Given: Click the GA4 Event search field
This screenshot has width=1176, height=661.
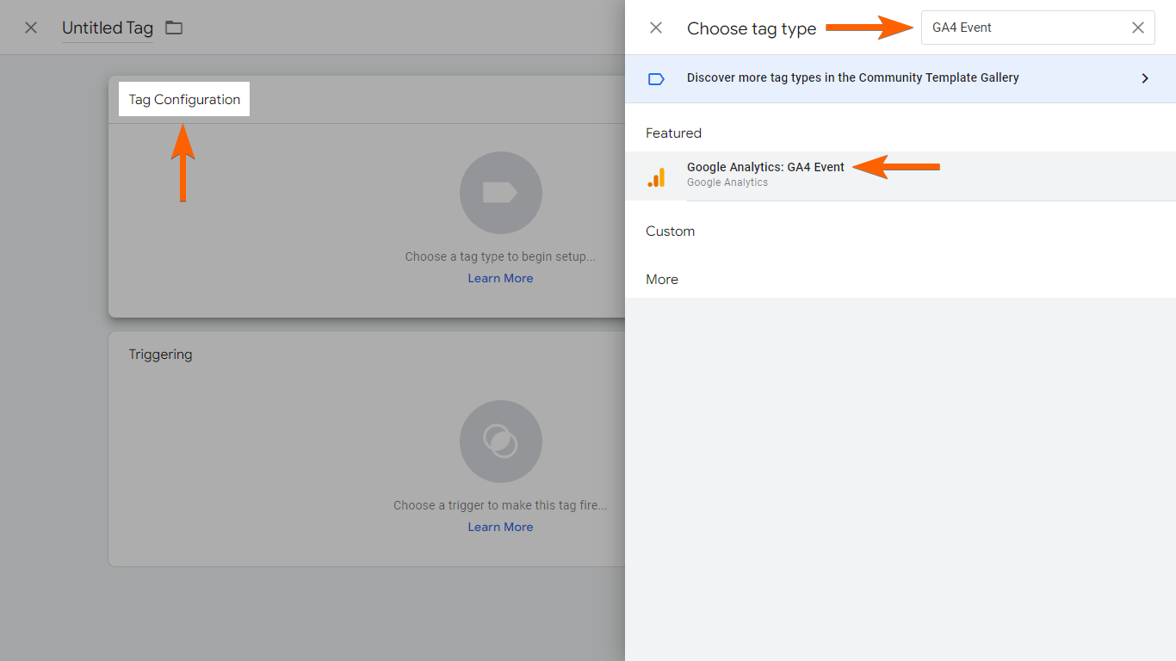Looking at the screenshot, I should point(1024,28).
